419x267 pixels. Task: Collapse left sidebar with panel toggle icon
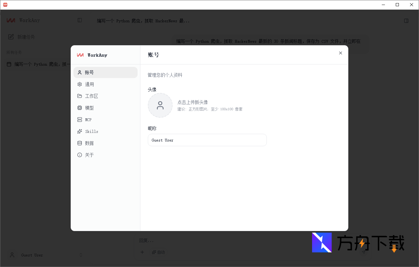point(80,20)
